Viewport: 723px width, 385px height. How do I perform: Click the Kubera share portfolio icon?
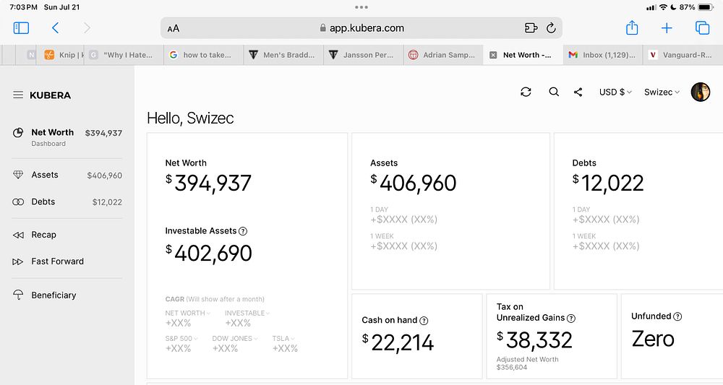click(x=578, y=92)
